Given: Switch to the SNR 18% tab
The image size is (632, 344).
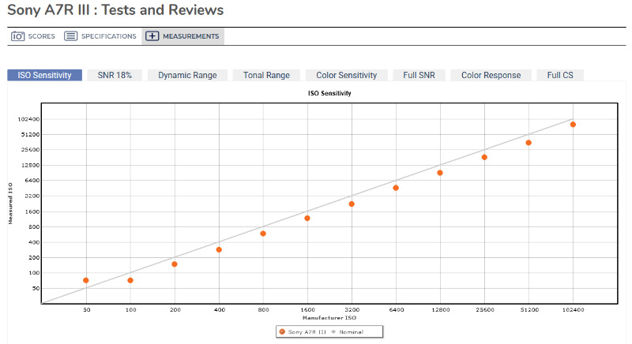Looking at the screenshot, I should pos(115,75).
